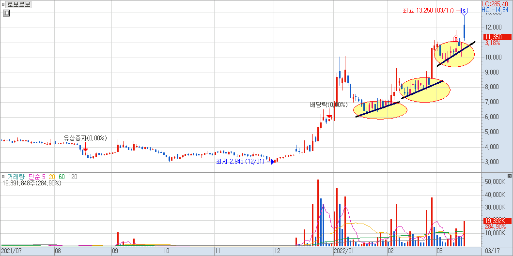Click the 50,000K volume axis label
Image resolution: width=513 pixels, height=256 pixels.
[x=496, y=182]
